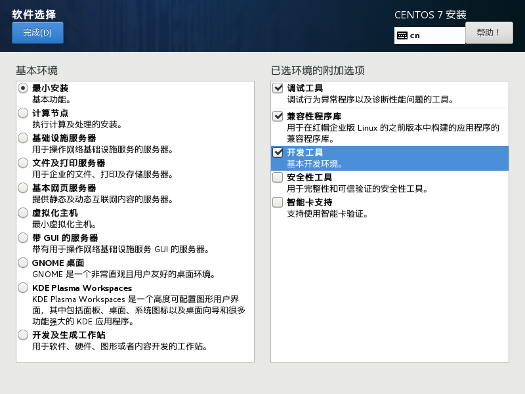The height and width of the screenshot is (394, 525).
Task: Enable the 智能卡支持 checkbox
Action: (278, 203)
